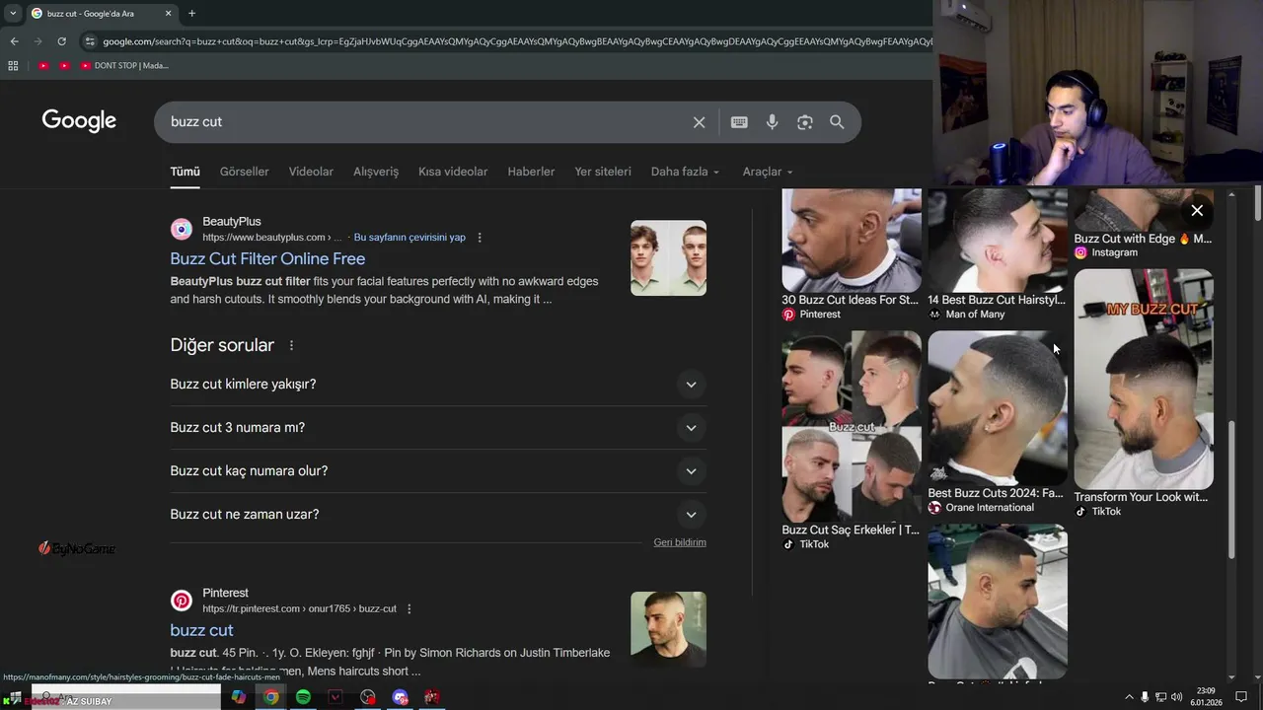Switch to the Alışveriş tab

[x=376, y=172]
